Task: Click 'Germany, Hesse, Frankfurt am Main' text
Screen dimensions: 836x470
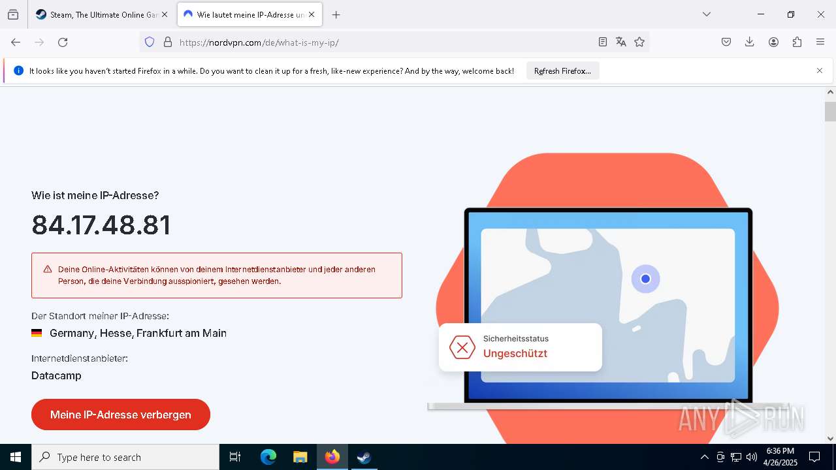Action: [x=138, y=333]
